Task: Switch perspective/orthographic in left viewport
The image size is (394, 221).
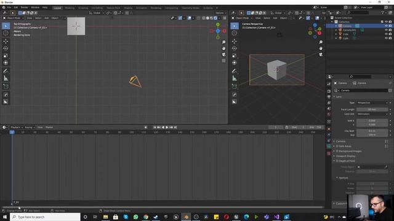Action: pyautogui.click(x=223, y=61)
